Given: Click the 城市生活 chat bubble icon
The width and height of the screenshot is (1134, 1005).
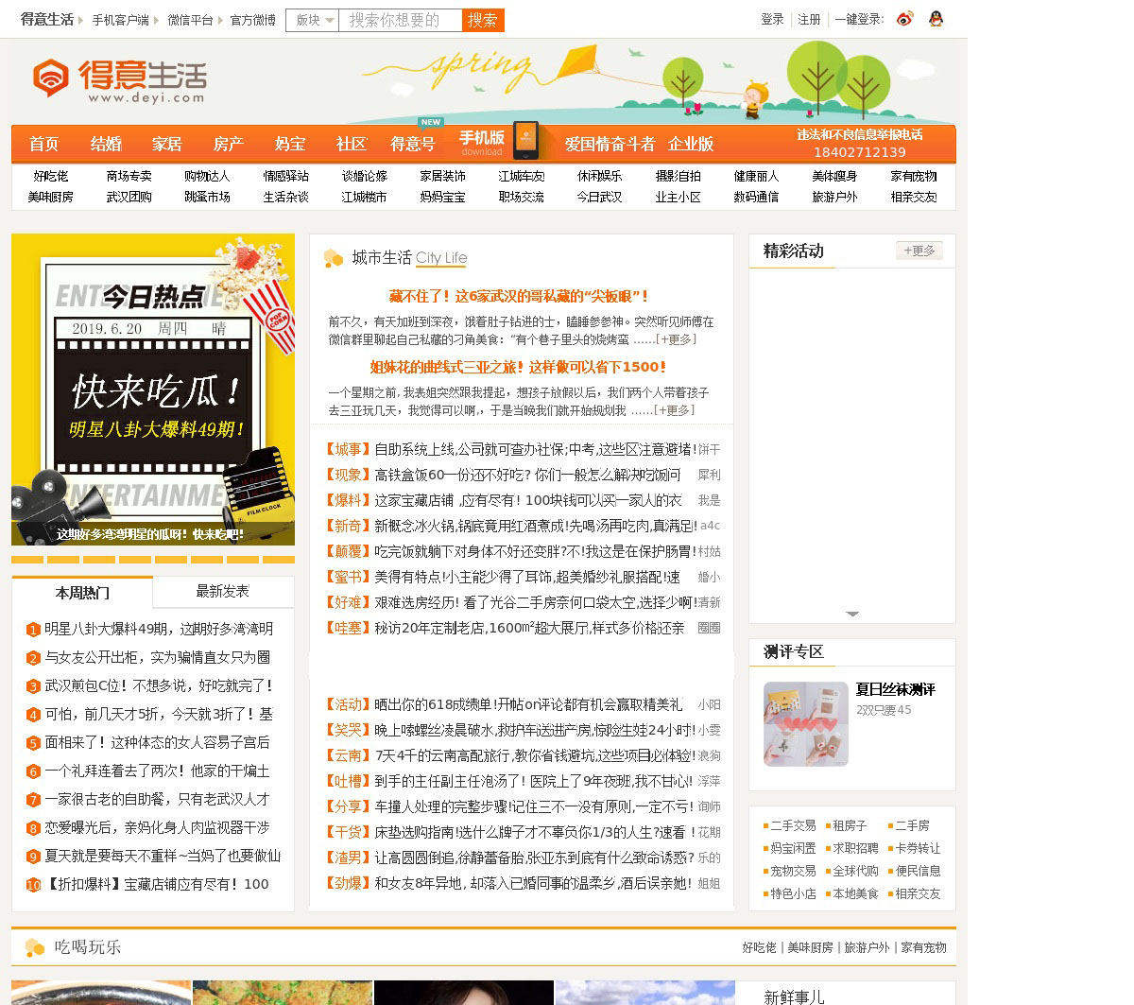Looking at the screenshot, I should pyautogui.click(x=333, y=258).
